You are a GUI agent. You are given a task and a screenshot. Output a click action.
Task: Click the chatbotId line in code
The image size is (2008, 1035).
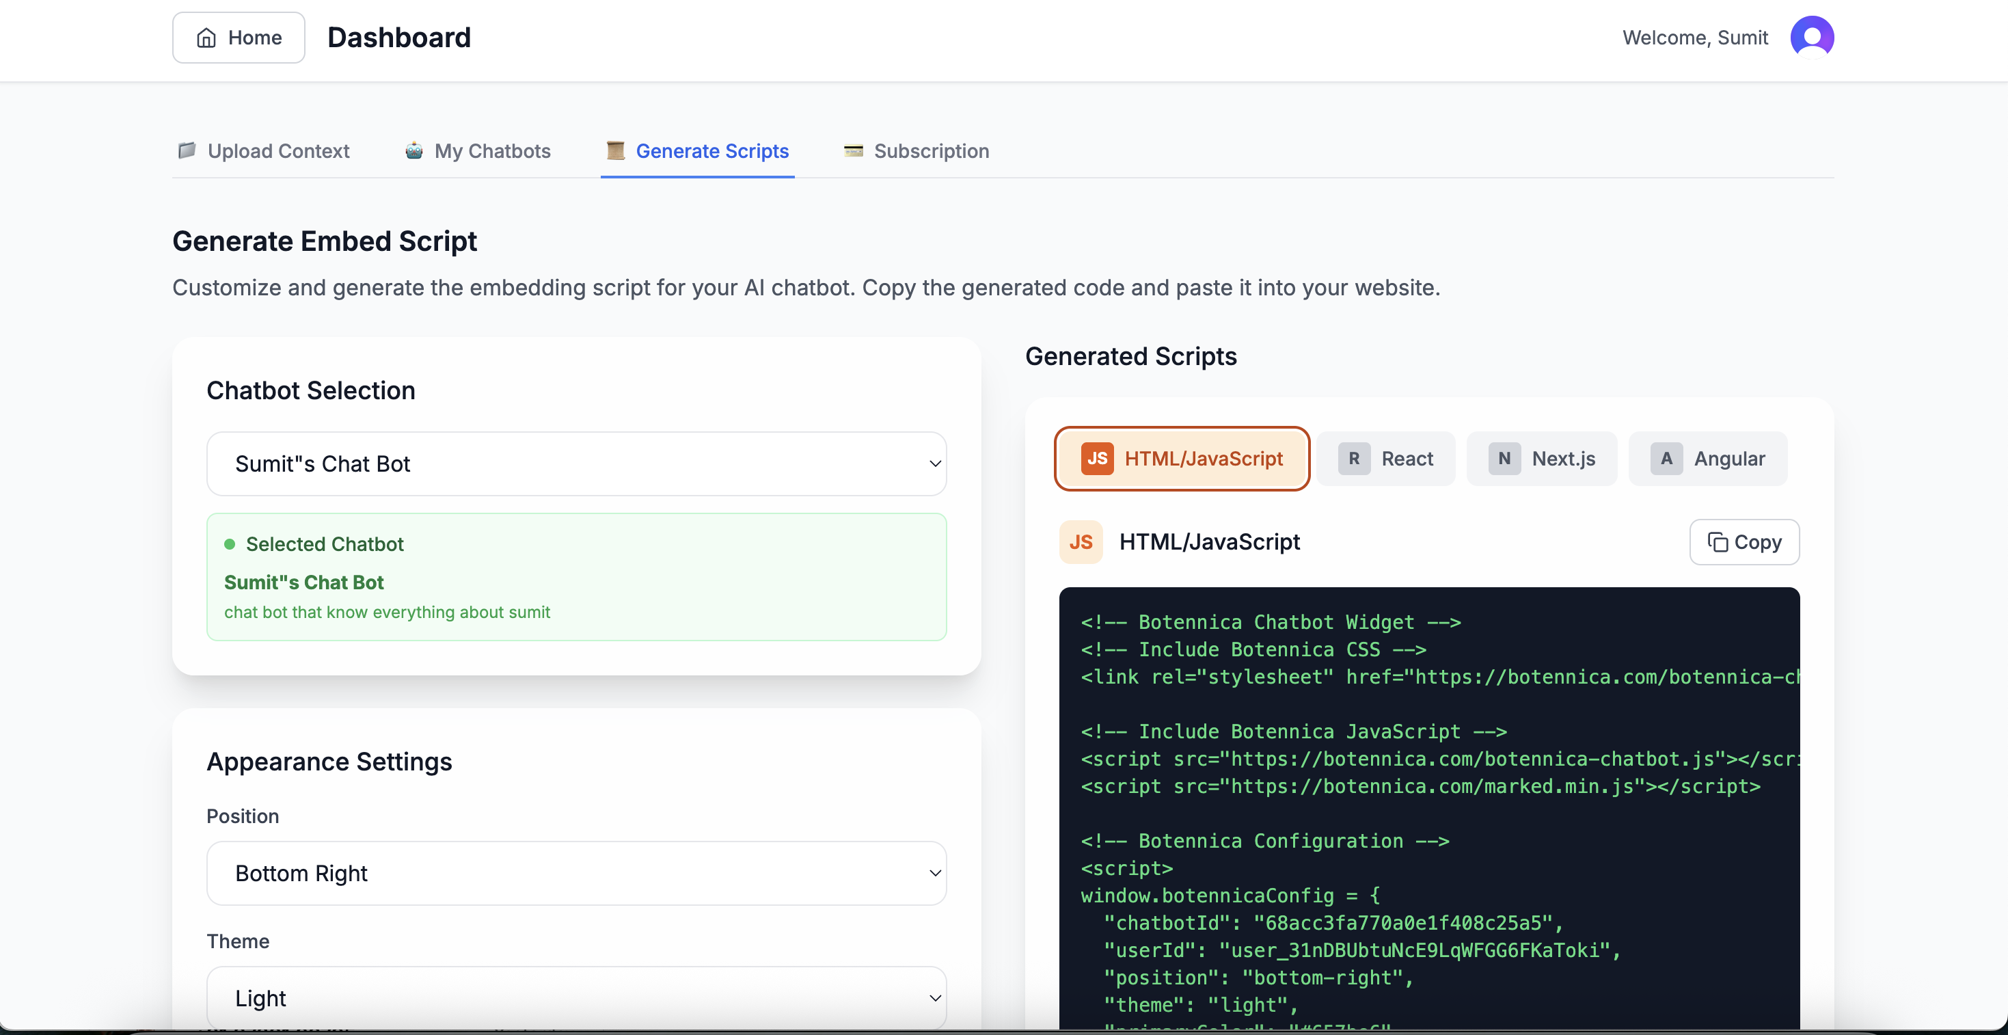(x=1333, y=923)
